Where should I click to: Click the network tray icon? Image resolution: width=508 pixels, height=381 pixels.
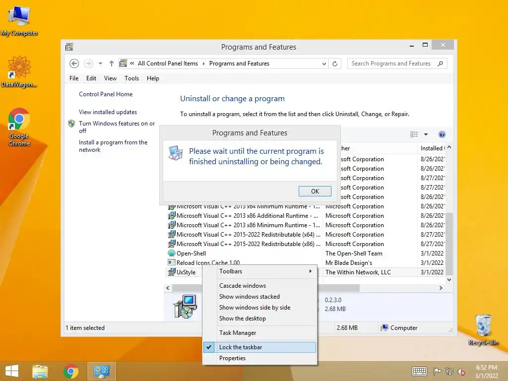449,371
